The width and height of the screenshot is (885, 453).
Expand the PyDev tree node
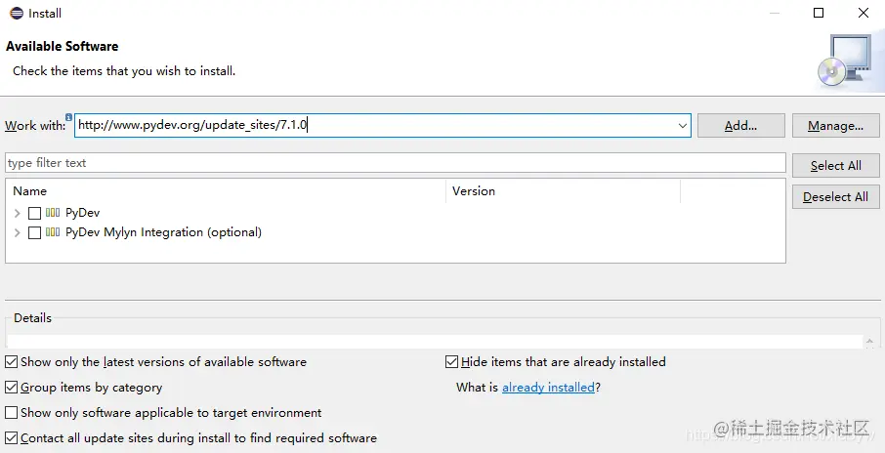click(x=17, y=213)
